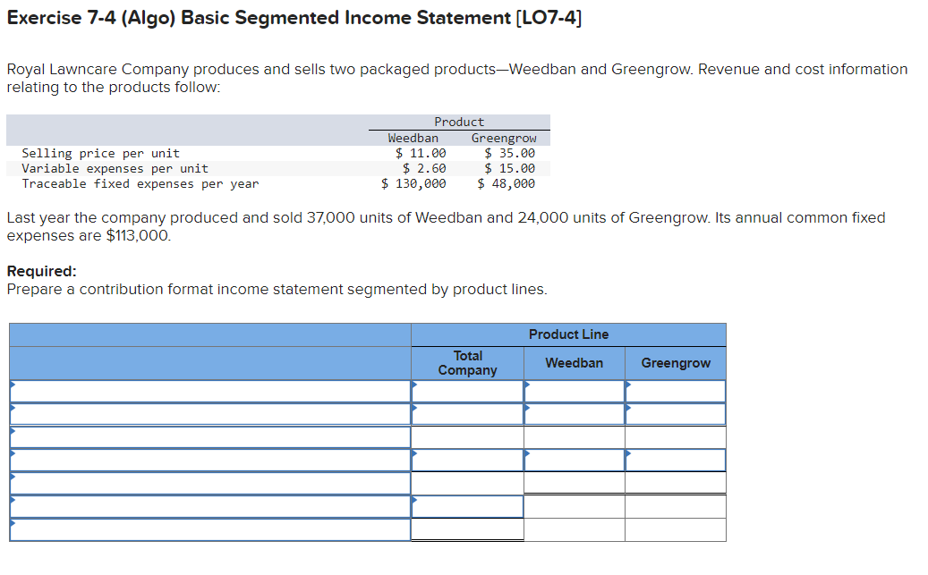
Task: Select the top Greengrow amount cell
Action: tap(676, 391)
